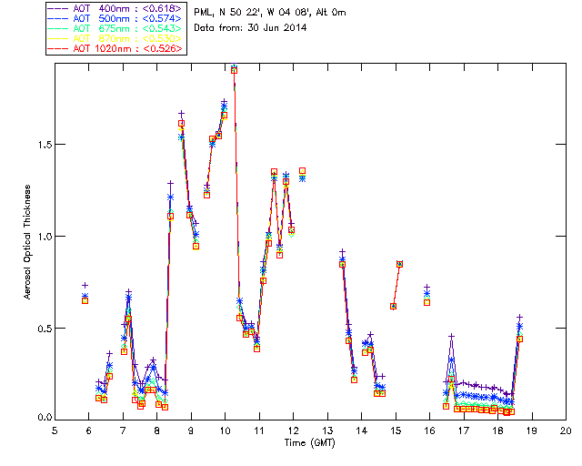582x466 pixels.
Task: Click the 'Data from: 30 Jun 2014' text
Action: click(x=250, y=27)
